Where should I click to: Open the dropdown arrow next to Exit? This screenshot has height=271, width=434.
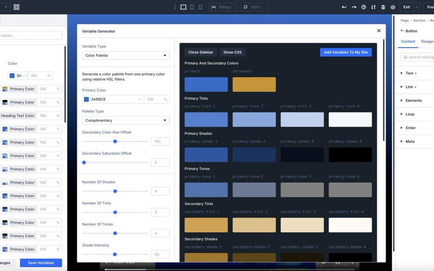[417, 7]
